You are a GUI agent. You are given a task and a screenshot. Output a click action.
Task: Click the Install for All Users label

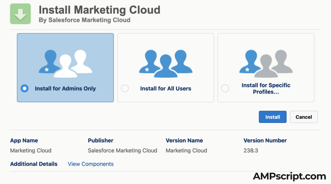click(x=165, y=88)
